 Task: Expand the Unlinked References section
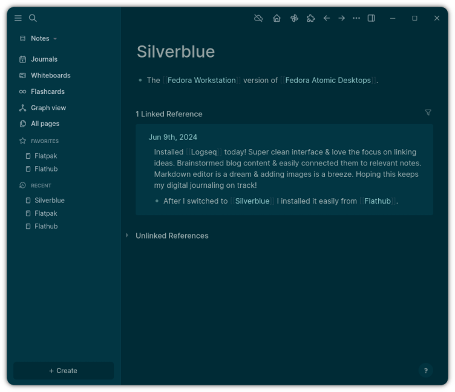point(171,236)
